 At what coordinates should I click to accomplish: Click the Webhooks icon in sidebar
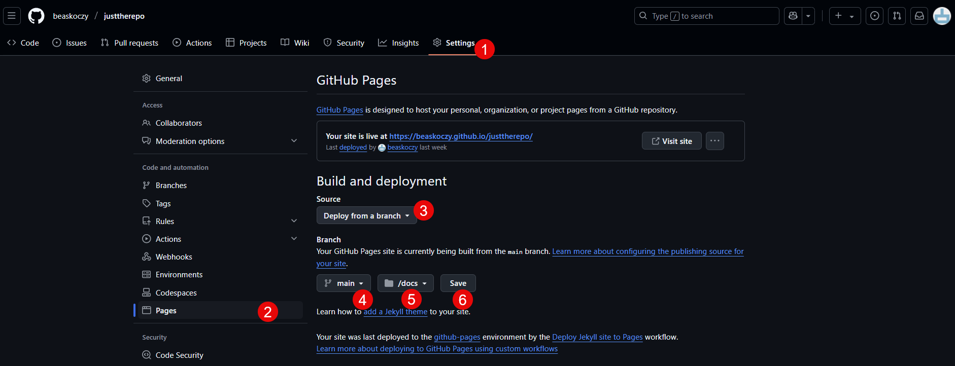point(147,257)
